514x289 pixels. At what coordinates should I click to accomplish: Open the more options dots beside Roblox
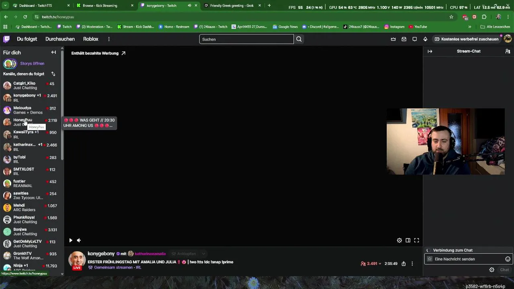coord(109,39)
